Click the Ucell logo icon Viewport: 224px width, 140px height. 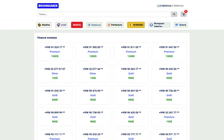click(x=58, y=25)
